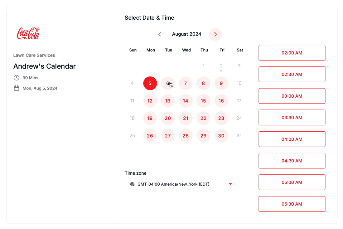Pick Friday August 9

point(221,83)
